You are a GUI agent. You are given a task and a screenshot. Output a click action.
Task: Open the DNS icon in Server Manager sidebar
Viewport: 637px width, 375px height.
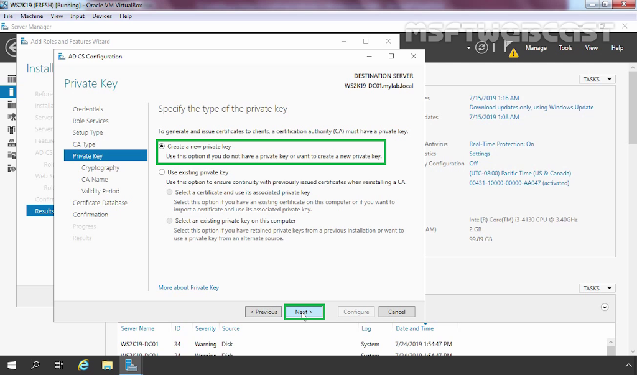point(11,142)
